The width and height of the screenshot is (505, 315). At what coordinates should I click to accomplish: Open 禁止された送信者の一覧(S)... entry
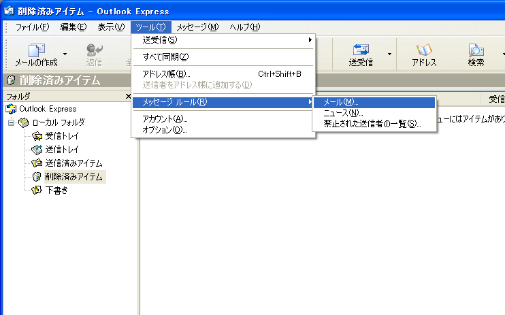[x=373, y=124]
